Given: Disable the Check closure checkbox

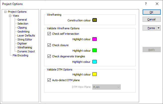Looking at the screenshot, I should tap(49, 45).
